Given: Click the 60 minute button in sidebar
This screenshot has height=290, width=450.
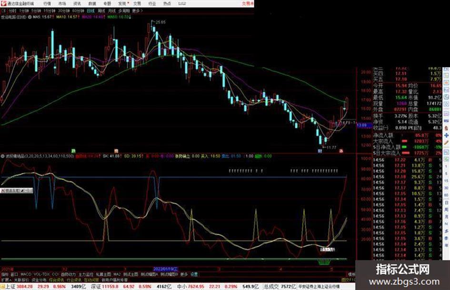Looking at the screenshot, I should click(446, 195).
